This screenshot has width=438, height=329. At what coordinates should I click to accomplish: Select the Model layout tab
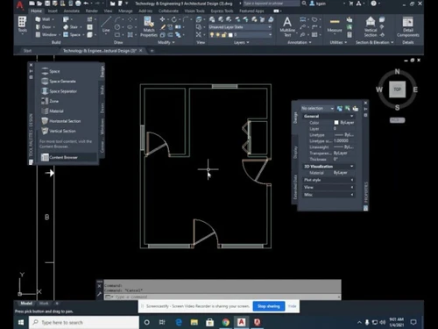pyautogui.click(x=26, y=304)
